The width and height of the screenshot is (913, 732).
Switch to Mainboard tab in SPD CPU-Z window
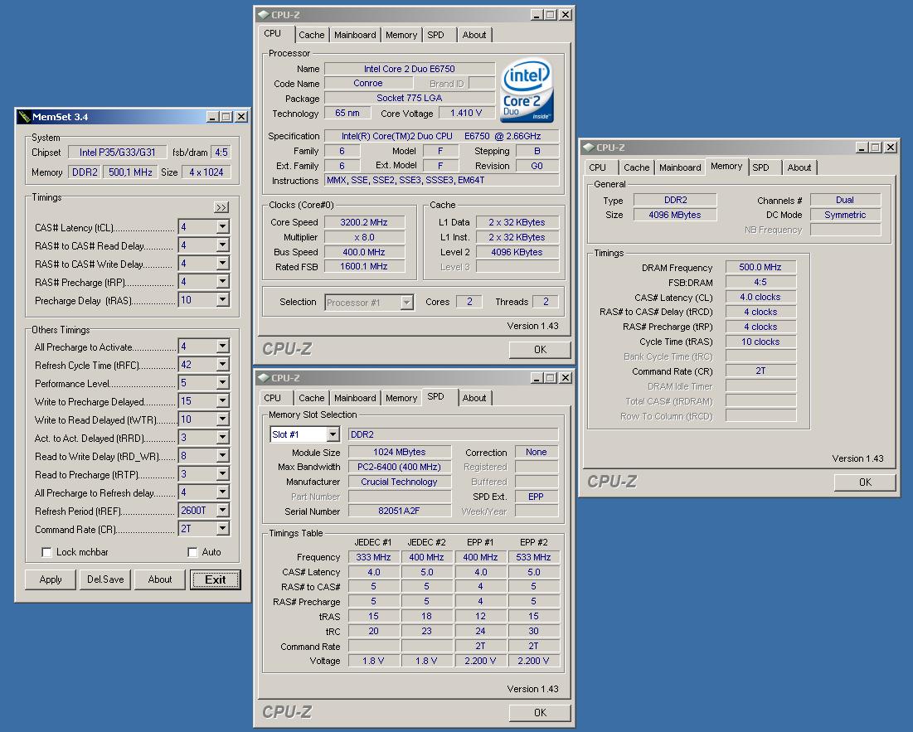pyautogui.click(x=355, y=398)
